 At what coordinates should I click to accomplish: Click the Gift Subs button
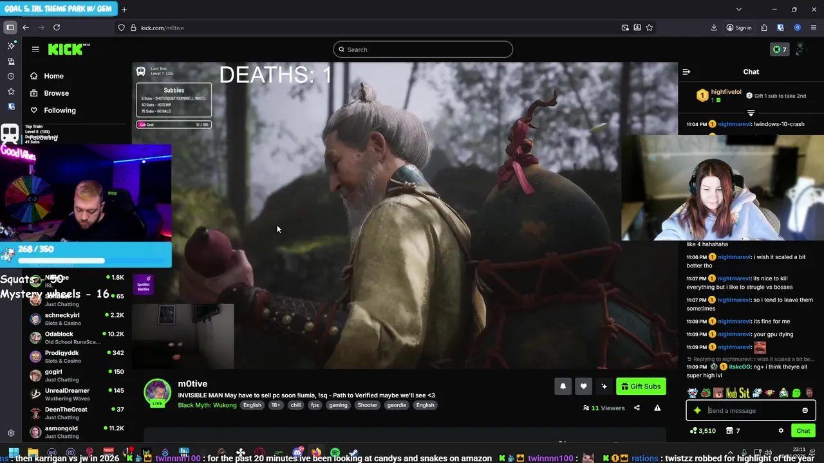[x=641, y=386]
